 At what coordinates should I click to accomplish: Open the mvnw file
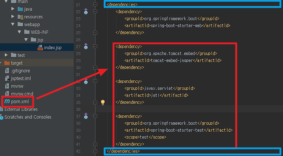[17, 86]
